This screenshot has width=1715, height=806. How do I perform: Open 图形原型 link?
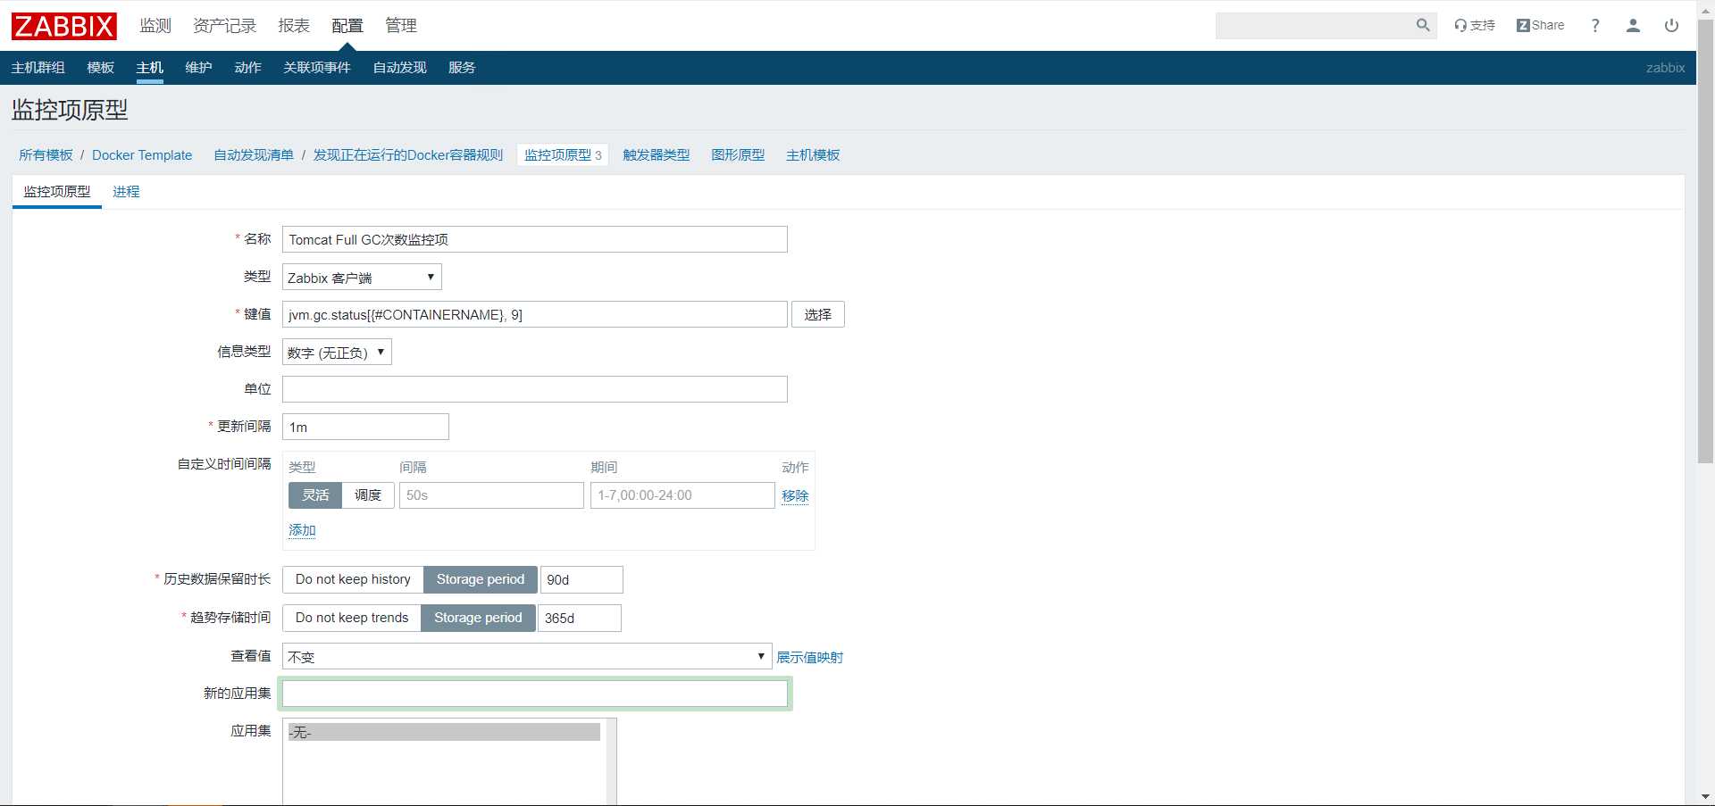coord(738,155)
